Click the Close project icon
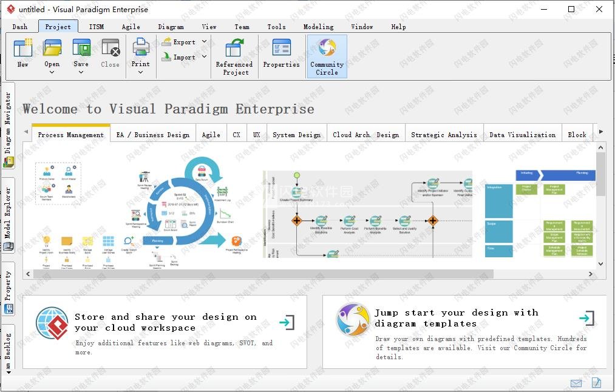The height and width of the screenshot is (392, 615). click(110, 47)
